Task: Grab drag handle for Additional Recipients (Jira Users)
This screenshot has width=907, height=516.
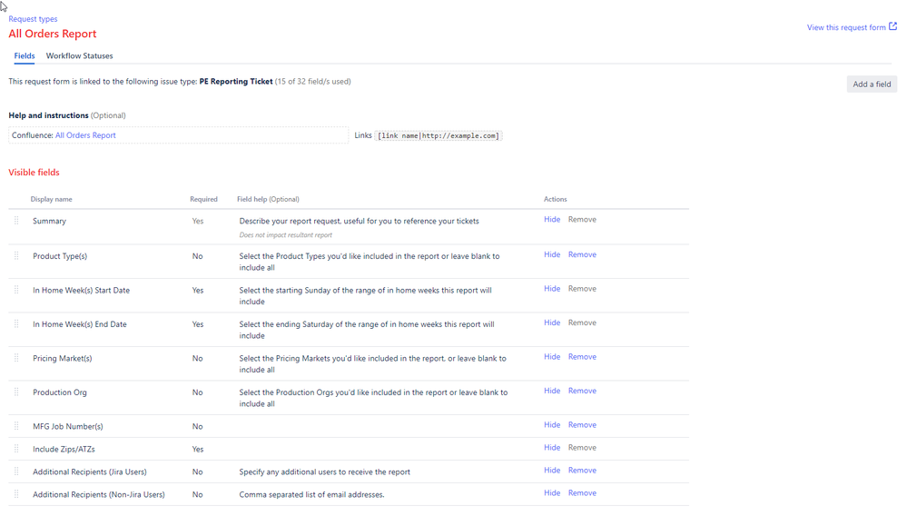Action: tap(16, 471)
